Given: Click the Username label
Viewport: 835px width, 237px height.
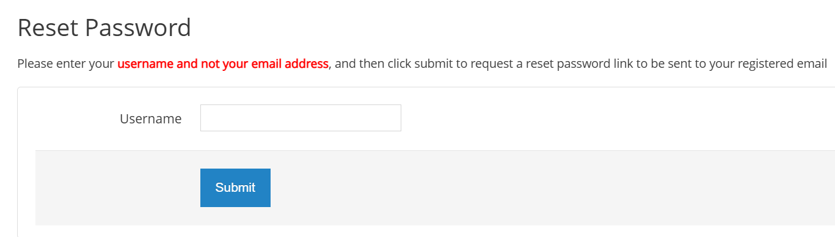Looking at the screenshot, I should pyautogui.click(x=151, y=119).
